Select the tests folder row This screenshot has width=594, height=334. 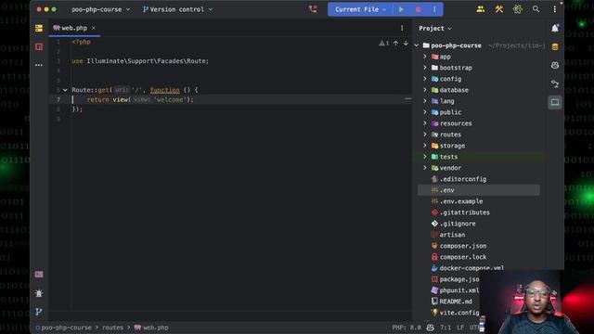click(x=479, y=157)
